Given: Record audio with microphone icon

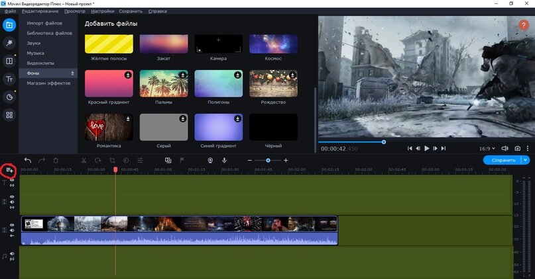Looking at the screenshot, I should click(x=224, y=160).
